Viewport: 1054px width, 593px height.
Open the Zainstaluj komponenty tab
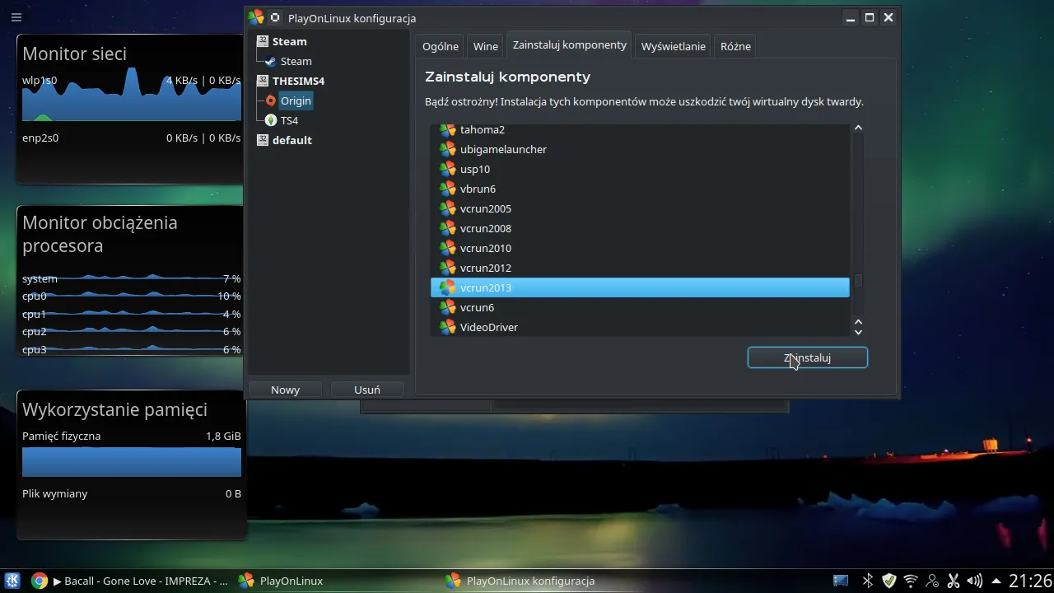(x=569, y=44)
